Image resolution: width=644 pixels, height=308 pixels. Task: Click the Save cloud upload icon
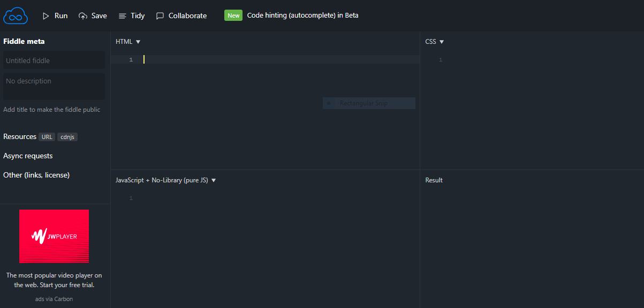click(83, 16)
